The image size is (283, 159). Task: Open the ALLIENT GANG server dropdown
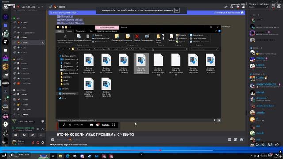pos(42,7)
